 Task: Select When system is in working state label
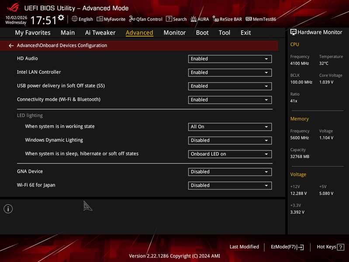60,126
